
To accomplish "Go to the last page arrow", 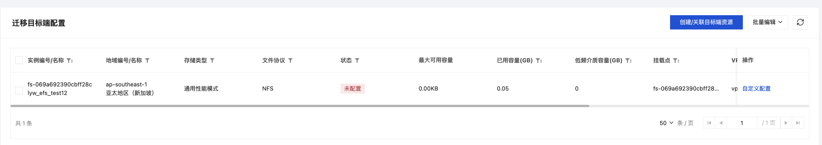I will [x=798, y=123].
